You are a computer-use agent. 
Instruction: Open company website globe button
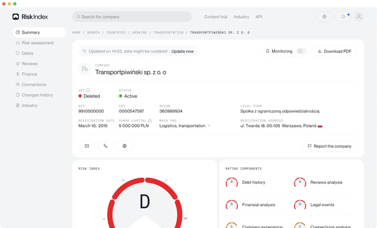pos(124,146)
